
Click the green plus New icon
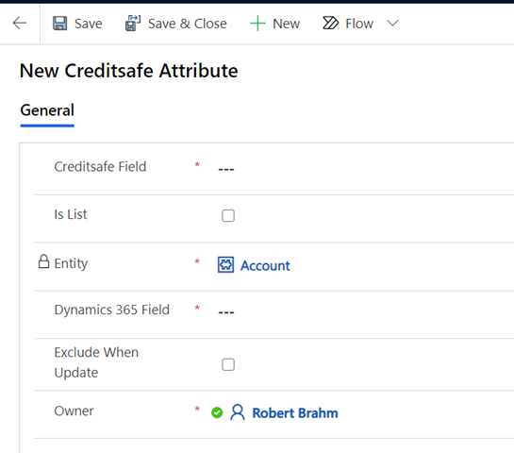257,24
